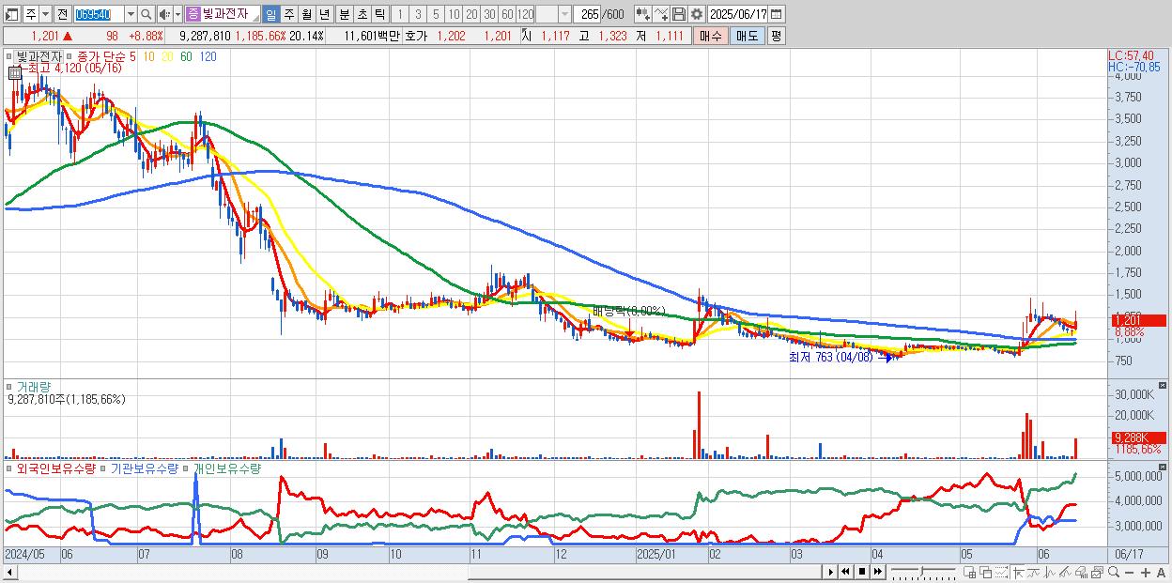The width and height of the screenshot is (1172, 583).
Task: Click the 'A' auto-scale icon at bottom right
Action: tap(1162, 573)
